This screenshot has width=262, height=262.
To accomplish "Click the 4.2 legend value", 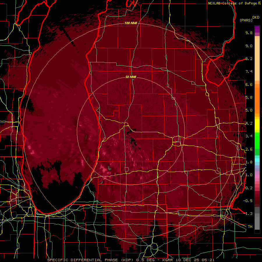I will point(249,123).
